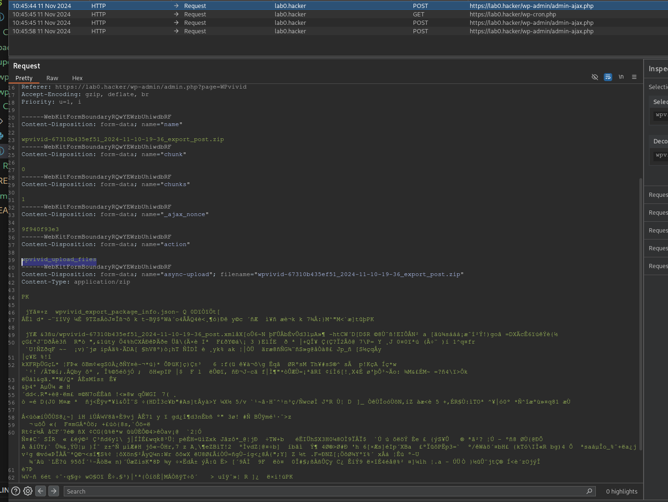Click the name="chunk" Content-Disposition line

pos(104,154)
